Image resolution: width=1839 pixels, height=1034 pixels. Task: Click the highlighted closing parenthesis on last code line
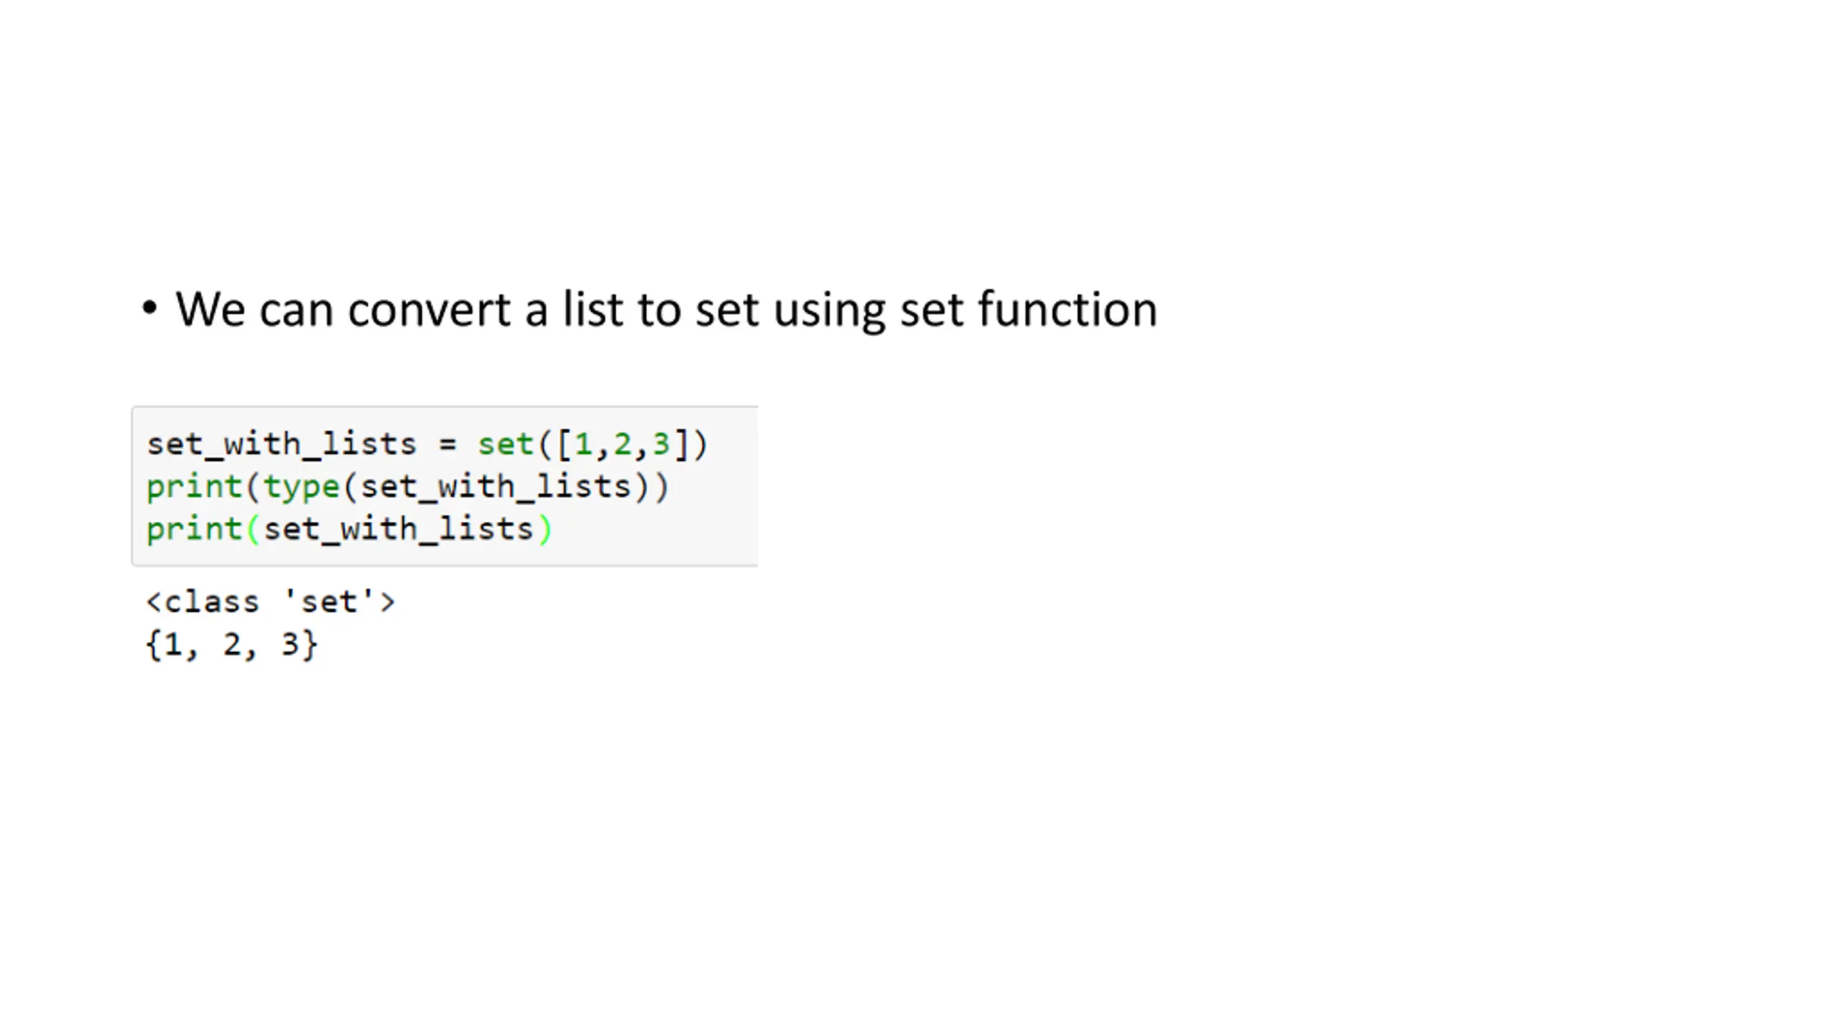pyautogui.click(x=546, y=530)
